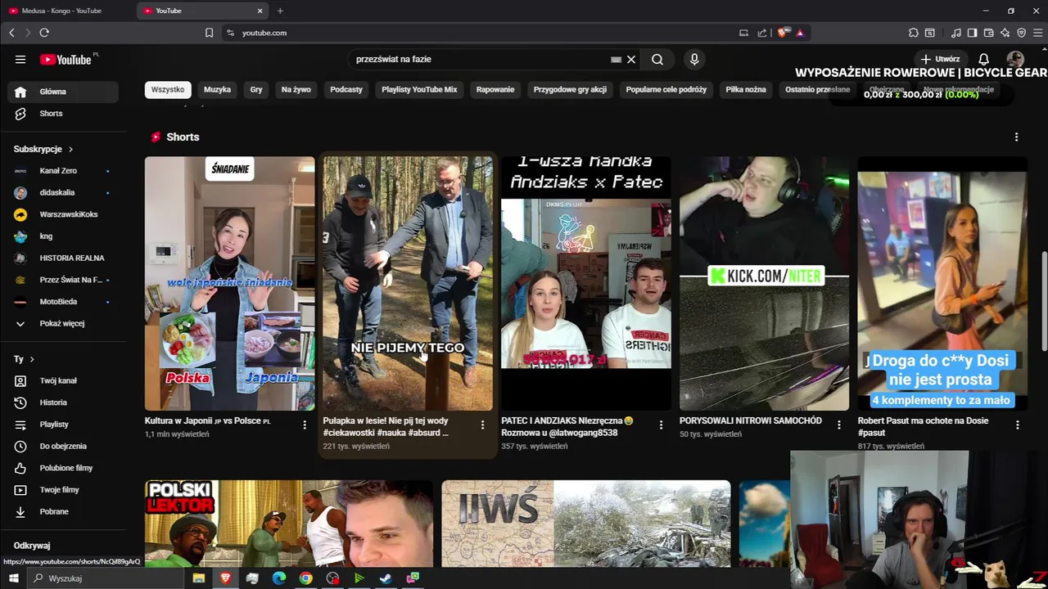Open Pobrane downloads
Viewport: 1048px width, 589px height.
63,511
